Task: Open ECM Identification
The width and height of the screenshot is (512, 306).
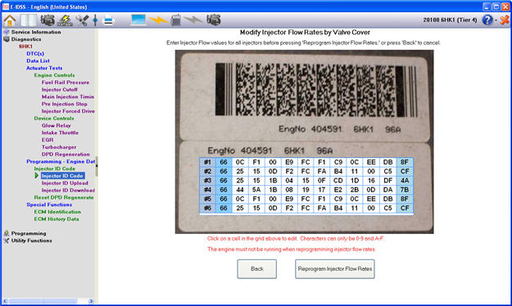Action: click(57, 211)
